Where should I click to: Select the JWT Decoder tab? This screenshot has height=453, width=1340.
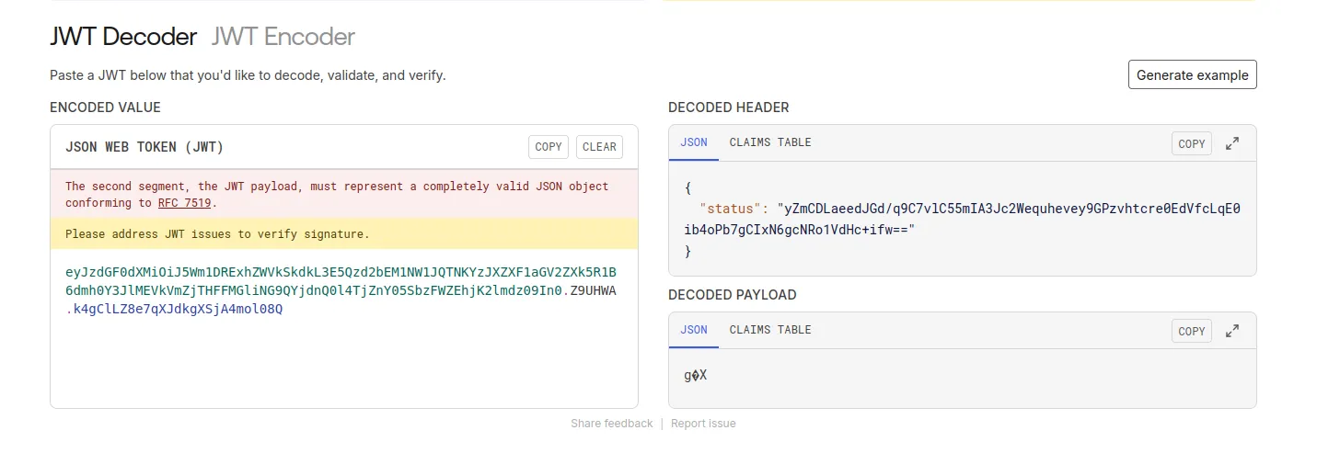click(122, 37)
